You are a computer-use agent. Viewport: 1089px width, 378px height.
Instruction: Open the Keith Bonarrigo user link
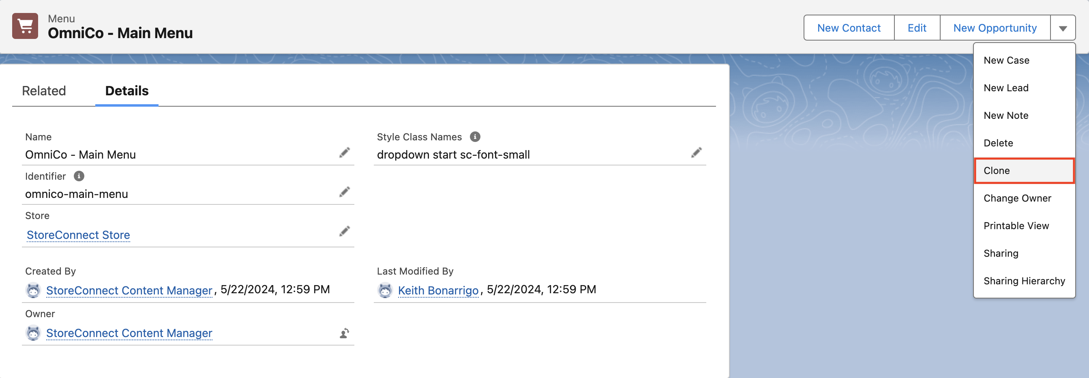(438, 290)
